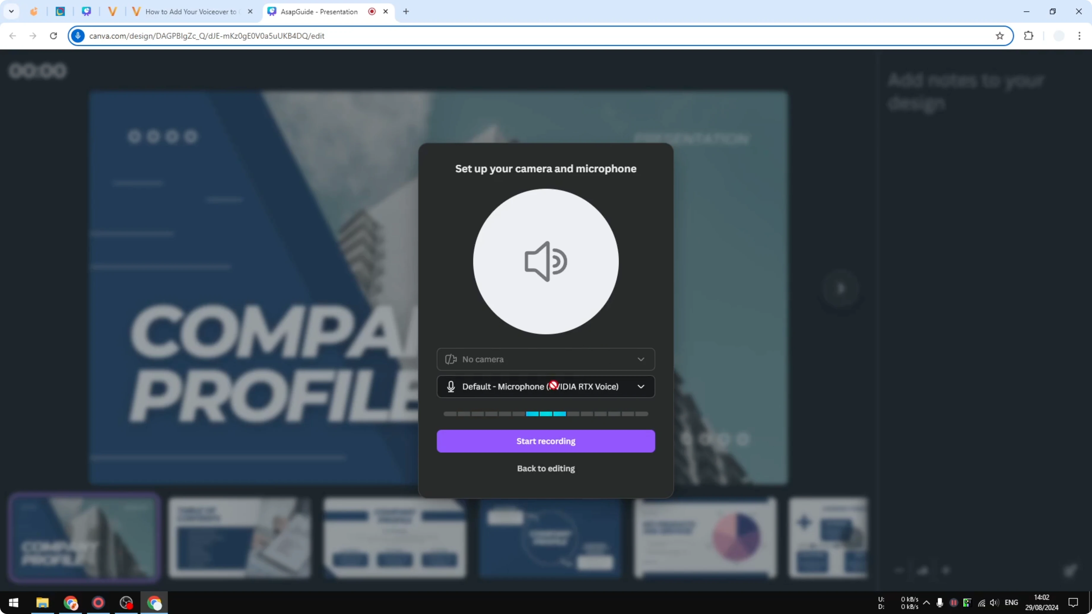The width and height of the screenshot is (1092, 614).
Task: Show hidden system tray icons
Action: pos(927,602)
